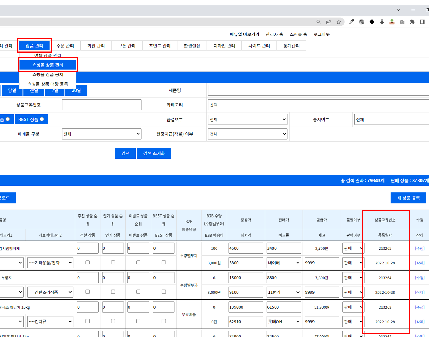The image size is (429, 337).
Task: Select 쇼핑몰 상품 대량 등록 in submenu
Action: [x=48, y=84]
